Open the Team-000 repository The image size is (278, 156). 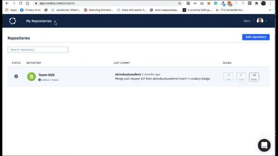tap(46, 75)
